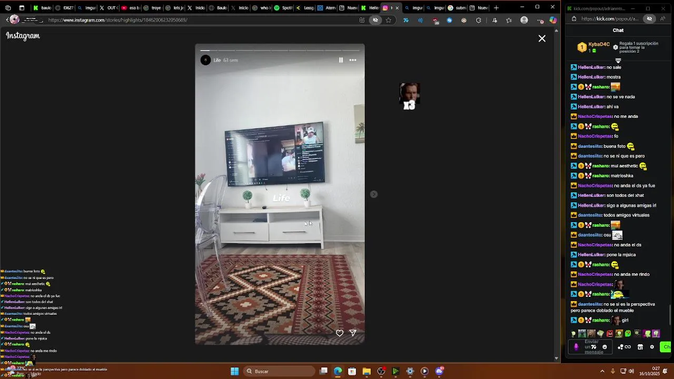The width and height of the screenshot is (674, 379).
Task: Select the green blob quick emote
Action: coord(628,334)
